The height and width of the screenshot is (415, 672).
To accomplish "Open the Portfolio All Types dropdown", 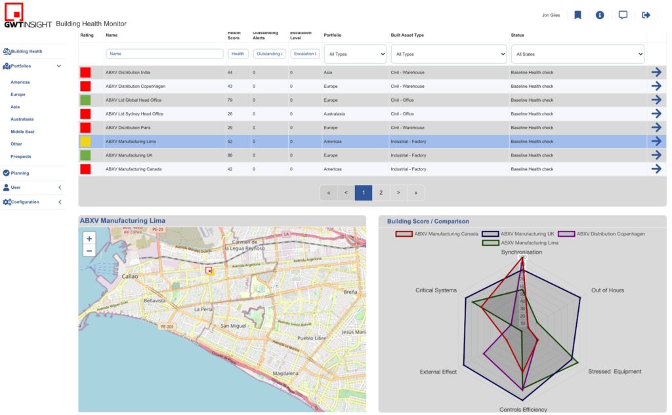I will tap(355, 54).
